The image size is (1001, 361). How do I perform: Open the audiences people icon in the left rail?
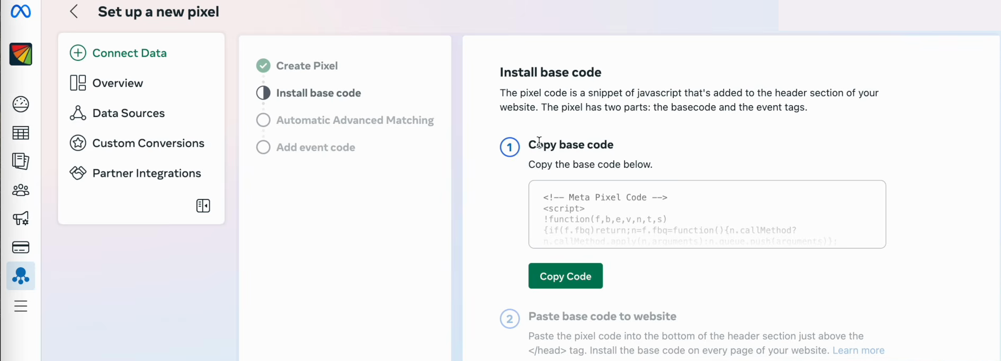(21, 190)
